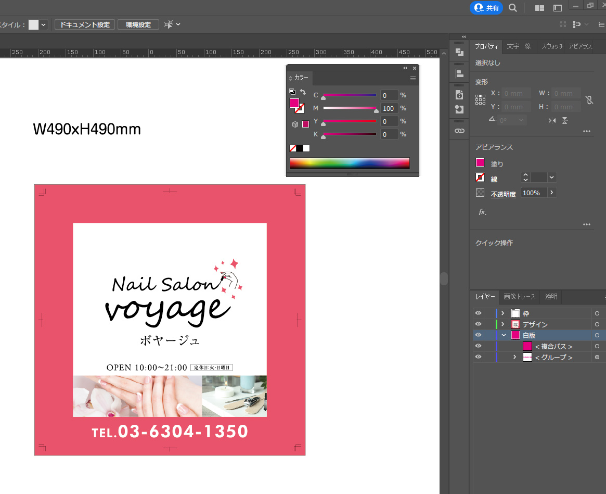The width and height of the screenshot is (606, 494).
Task: Open the Pathfinder panel icon in dock
Action: pos(459,52)
